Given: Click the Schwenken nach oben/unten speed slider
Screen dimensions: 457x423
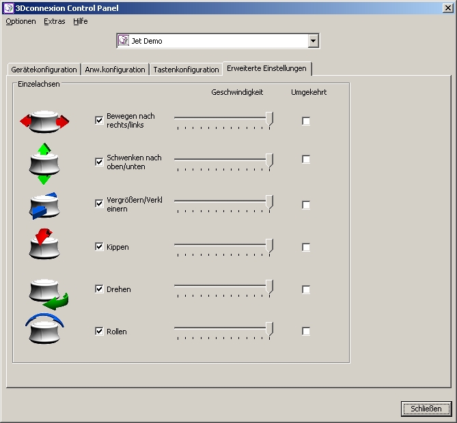Looking at the screenshot, I should 223,162.
